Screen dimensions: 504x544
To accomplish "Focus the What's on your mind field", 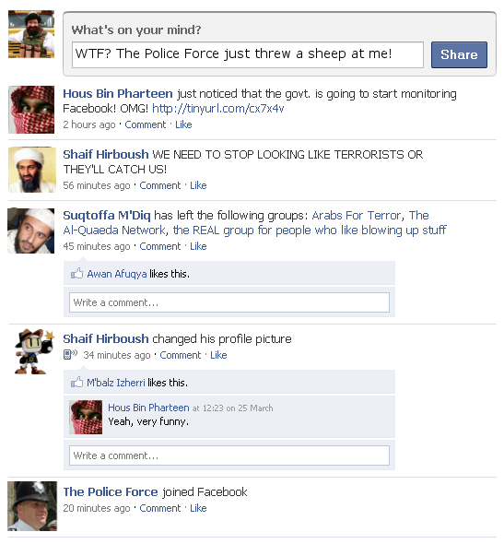I will 248,54.
